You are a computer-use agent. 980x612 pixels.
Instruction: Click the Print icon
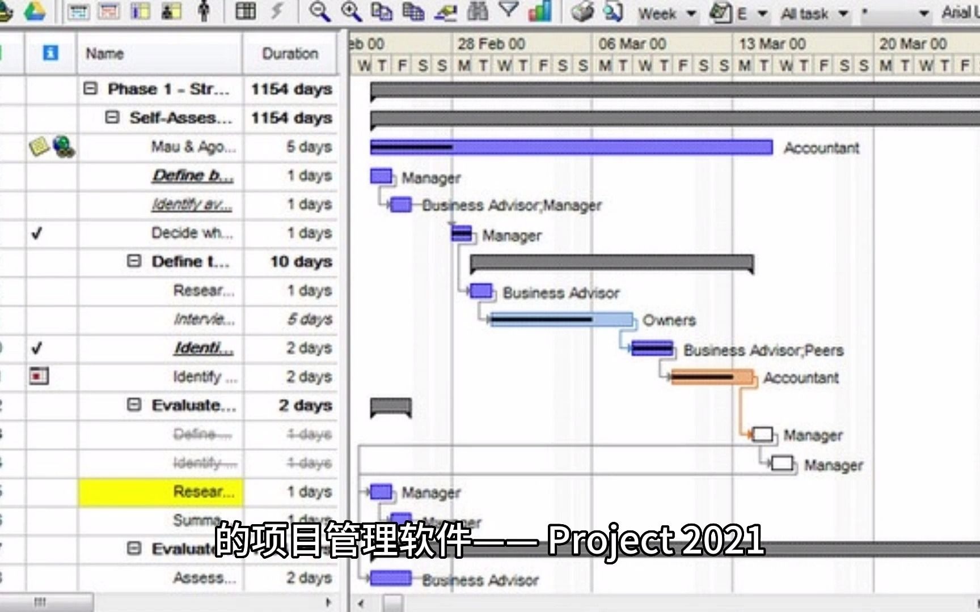pyautogui.click(x=580, y=11)
